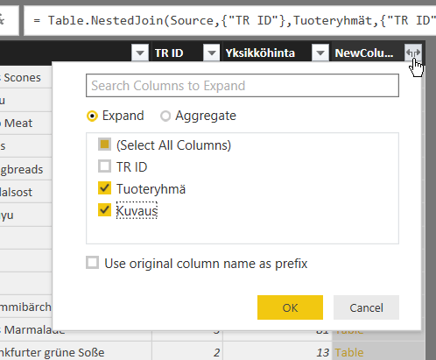The height and width of the screenshot is (360, 436).
Task: Click the cell with value 13
Action: click(322, 353)
